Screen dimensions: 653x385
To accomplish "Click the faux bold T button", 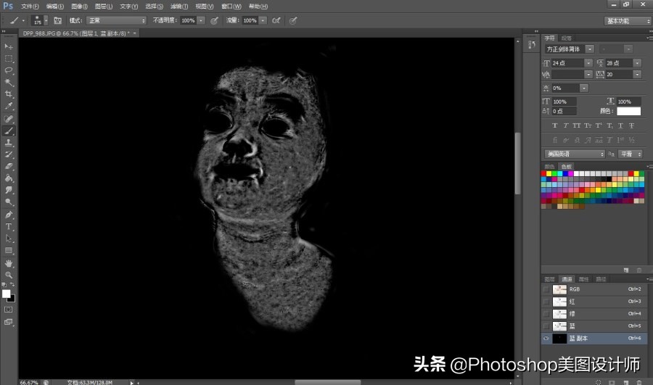I will point(555,126).
